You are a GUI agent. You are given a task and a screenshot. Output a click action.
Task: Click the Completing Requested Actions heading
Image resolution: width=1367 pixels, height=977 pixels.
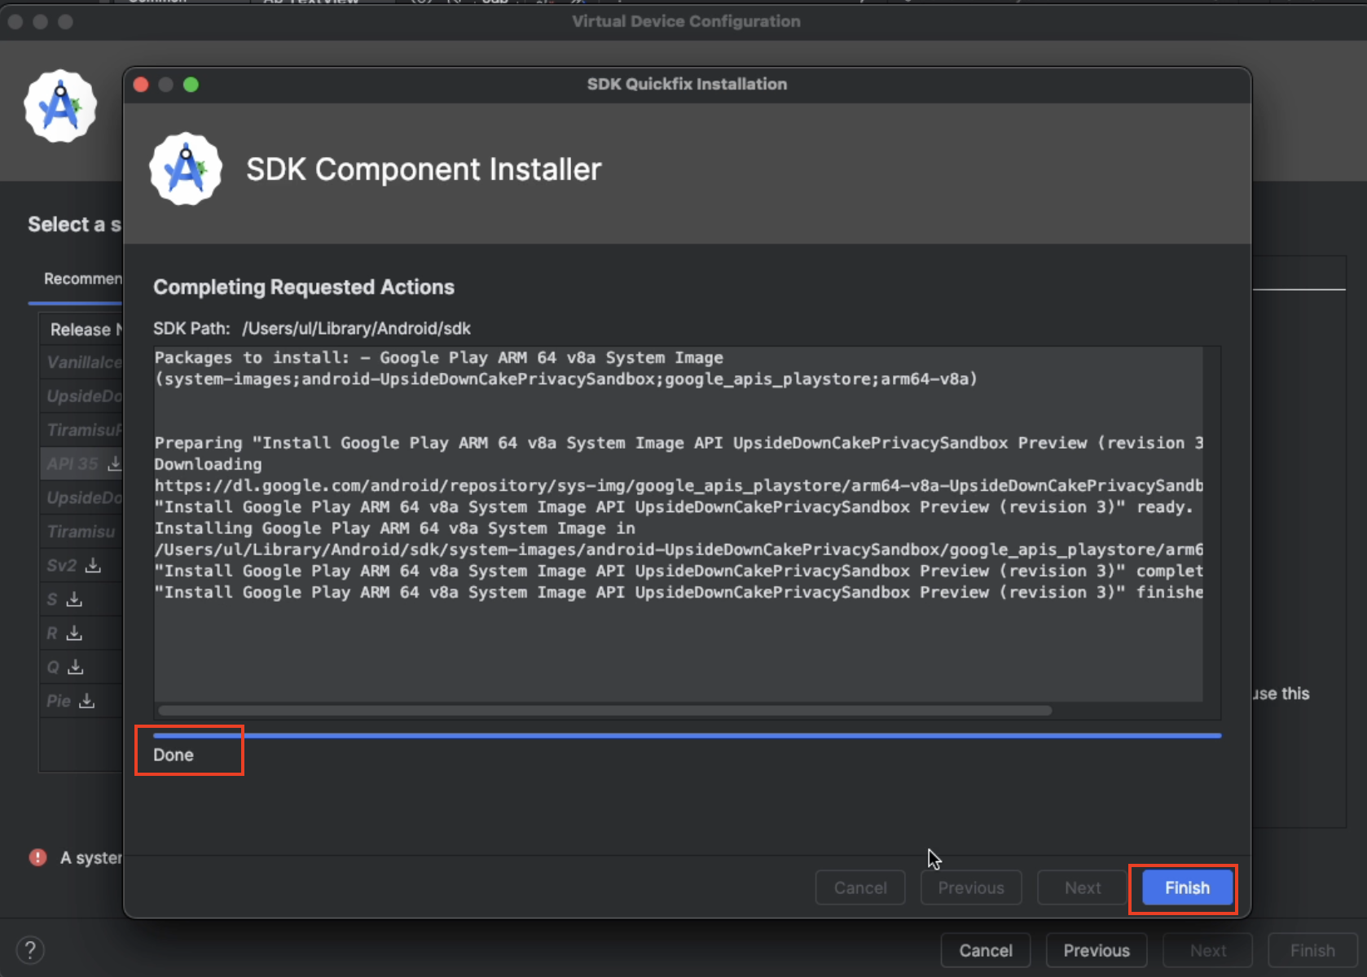pyautogui.click(x=304, y=287)
